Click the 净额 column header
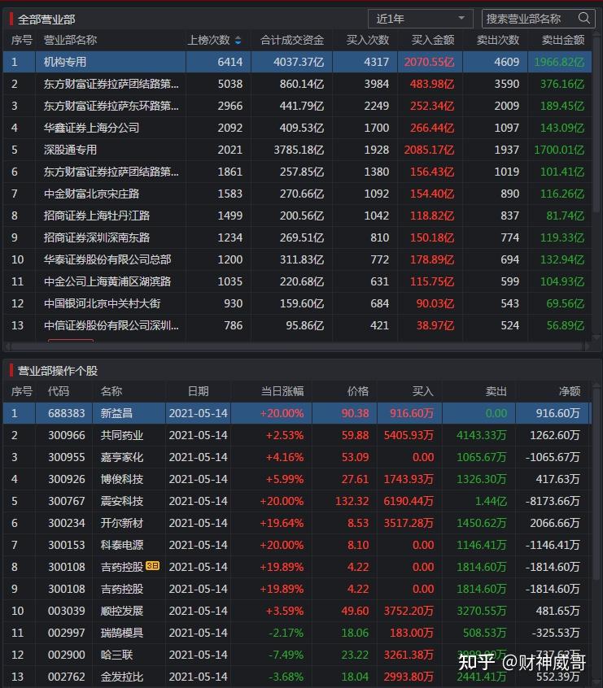 point(570,391)
